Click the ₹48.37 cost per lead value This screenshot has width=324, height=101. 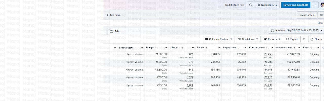coord(268,85)
